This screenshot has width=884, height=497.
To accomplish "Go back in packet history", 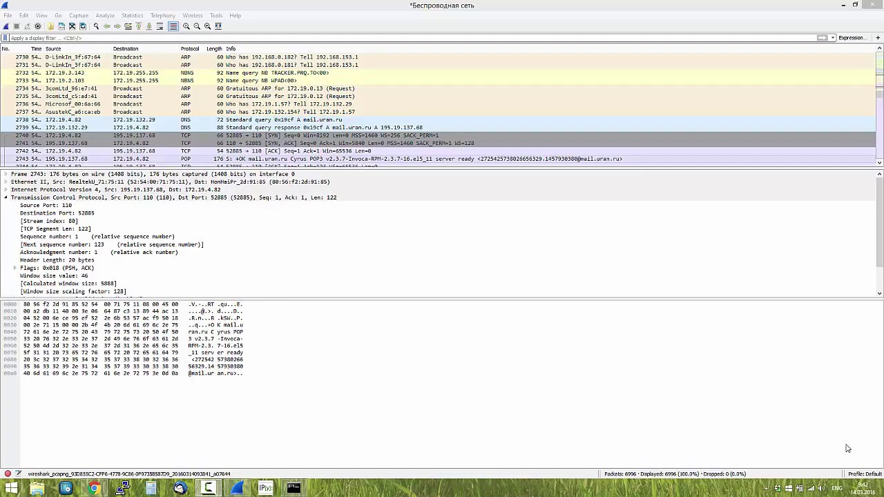I will 106,26.
